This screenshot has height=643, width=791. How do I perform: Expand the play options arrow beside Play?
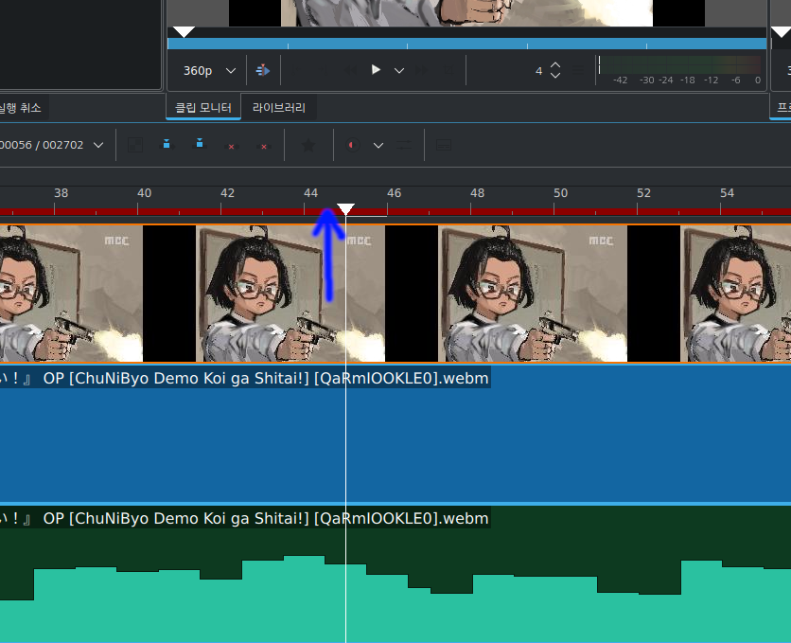[x=399, y=71]
